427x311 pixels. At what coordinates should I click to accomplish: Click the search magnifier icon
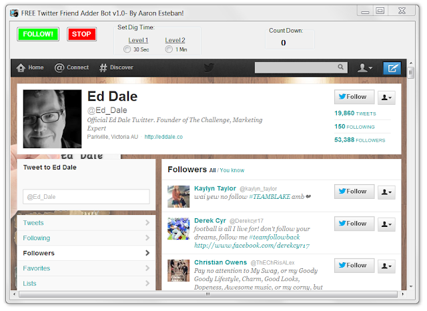(x=340, y=67)
